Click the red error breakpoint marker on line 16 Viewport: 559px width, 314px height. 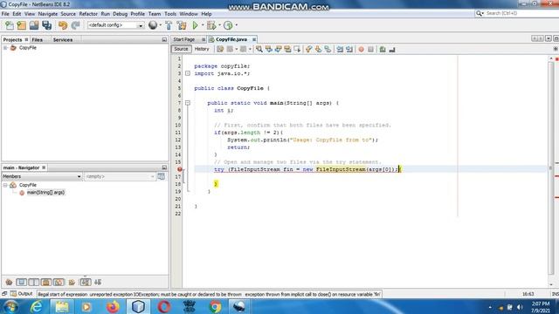click(180, 169)
